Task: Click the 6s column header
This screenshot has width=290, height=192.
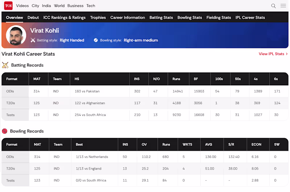Action: pos(276,79)
